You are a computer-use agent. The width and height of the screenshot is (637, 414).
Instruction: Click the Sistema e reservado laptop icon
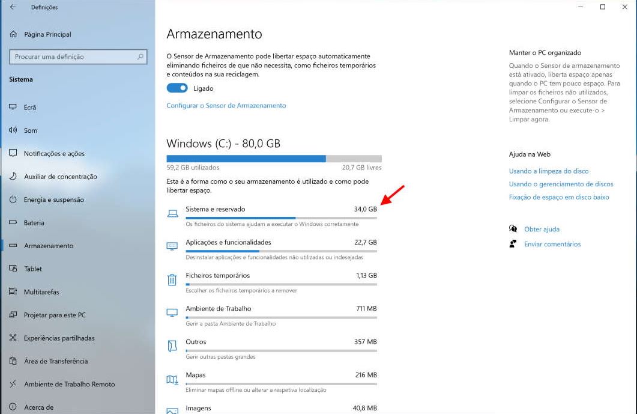point(173,213)
